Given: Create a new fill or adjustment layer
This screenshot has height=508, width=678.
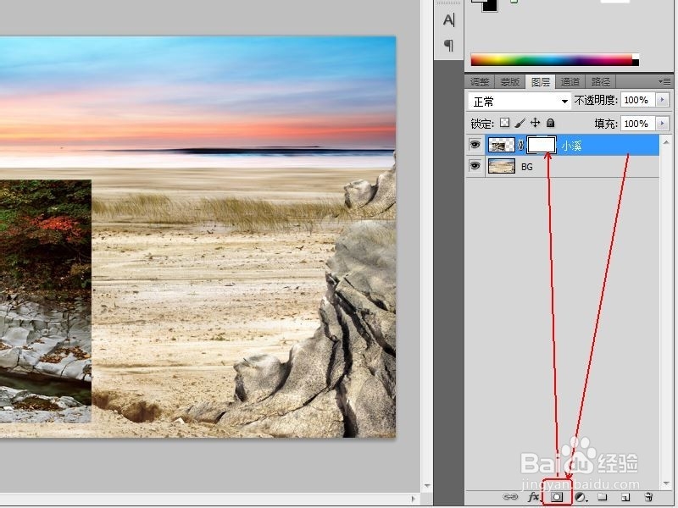Looking at the screenshot, I should pyautogui.click(x=581, y=497).
